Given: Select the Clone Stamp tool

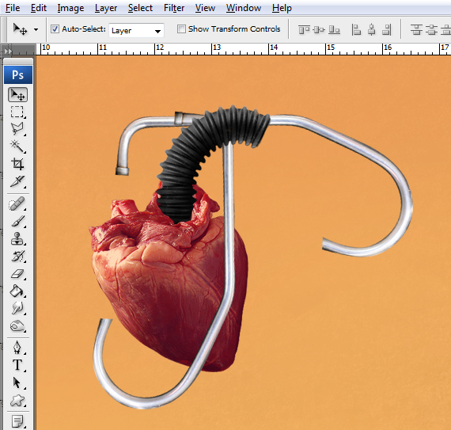Looking at the screenshot, I should (17, 239).
